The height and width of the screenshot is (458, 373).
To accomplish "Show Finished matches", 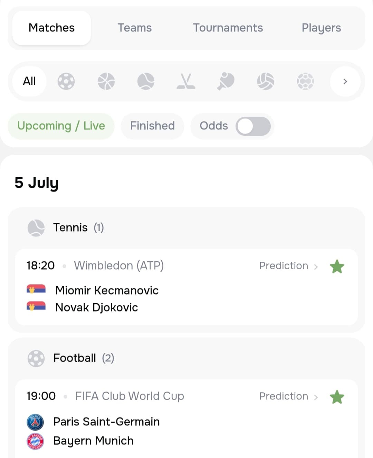I will 152,126.
